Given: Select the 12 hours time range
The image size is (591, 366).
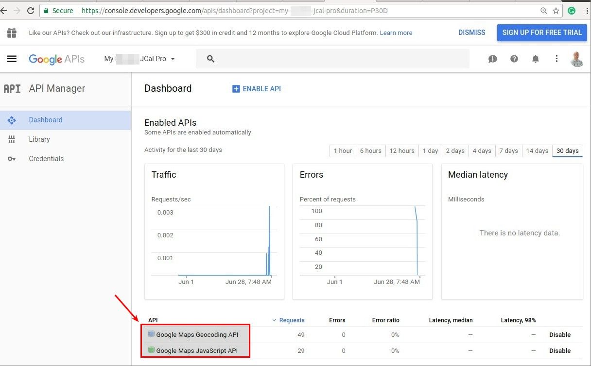Looking at the screenshot, I should tap(402, 151).
